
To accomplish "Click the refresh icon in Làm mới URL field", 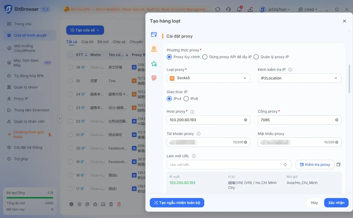I will [285, 165].
